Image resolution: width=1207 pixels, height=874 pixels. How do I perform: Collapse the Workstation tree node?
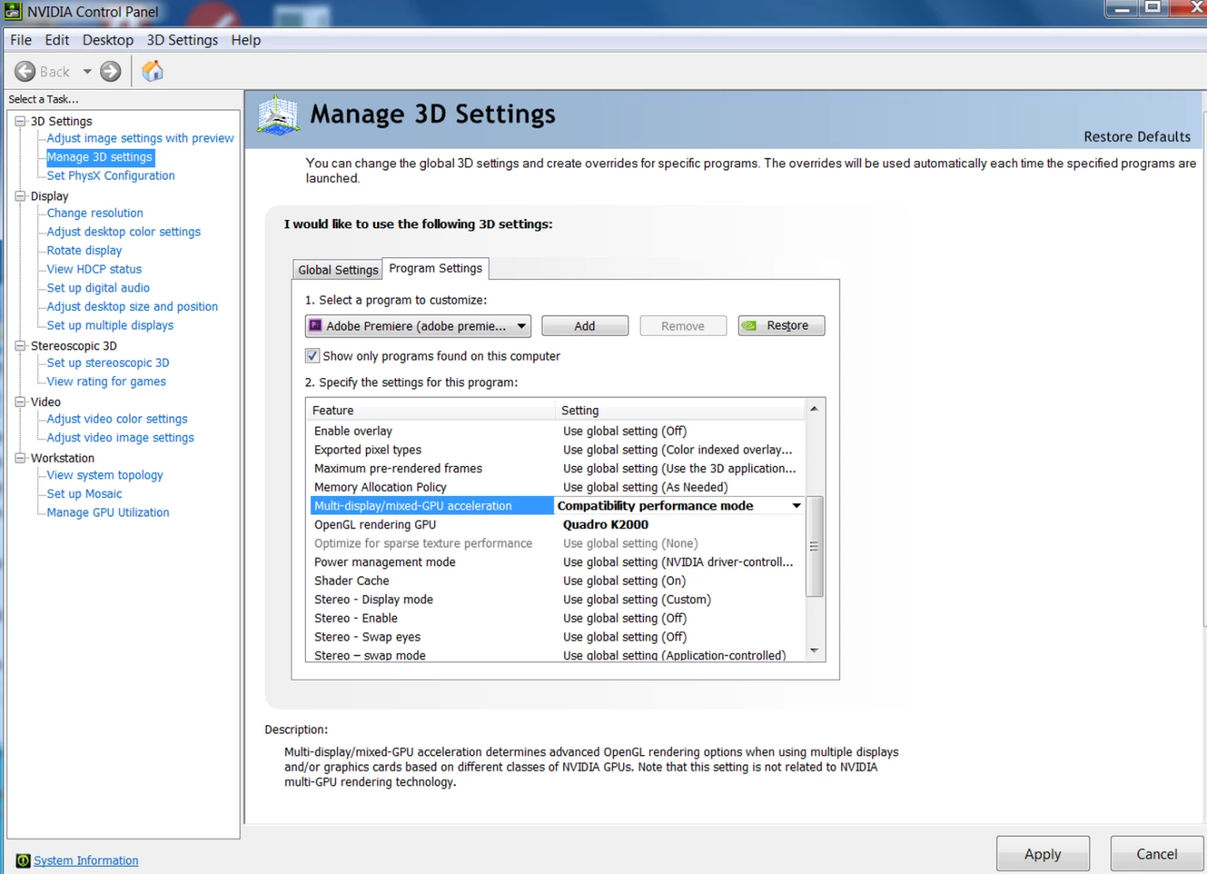click(x=20, y=457)
